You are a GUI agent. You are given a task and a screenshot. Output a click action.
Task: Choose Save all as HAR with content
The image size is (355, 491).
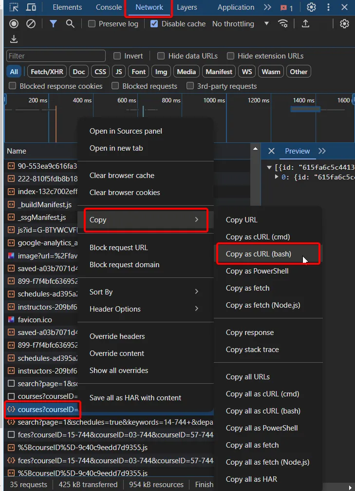(x=146, y=398)
